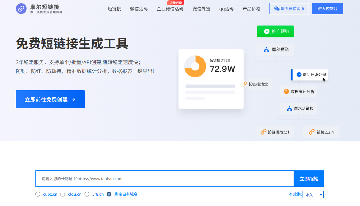The image size is (360, 206).
Task: Choose the 绑定自有域名 radio option
Action: tap(109, 194)
